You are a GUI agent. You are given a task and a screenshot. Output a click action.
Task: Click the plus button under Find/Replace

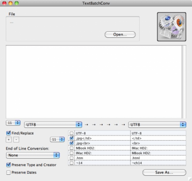pos(9,140)
